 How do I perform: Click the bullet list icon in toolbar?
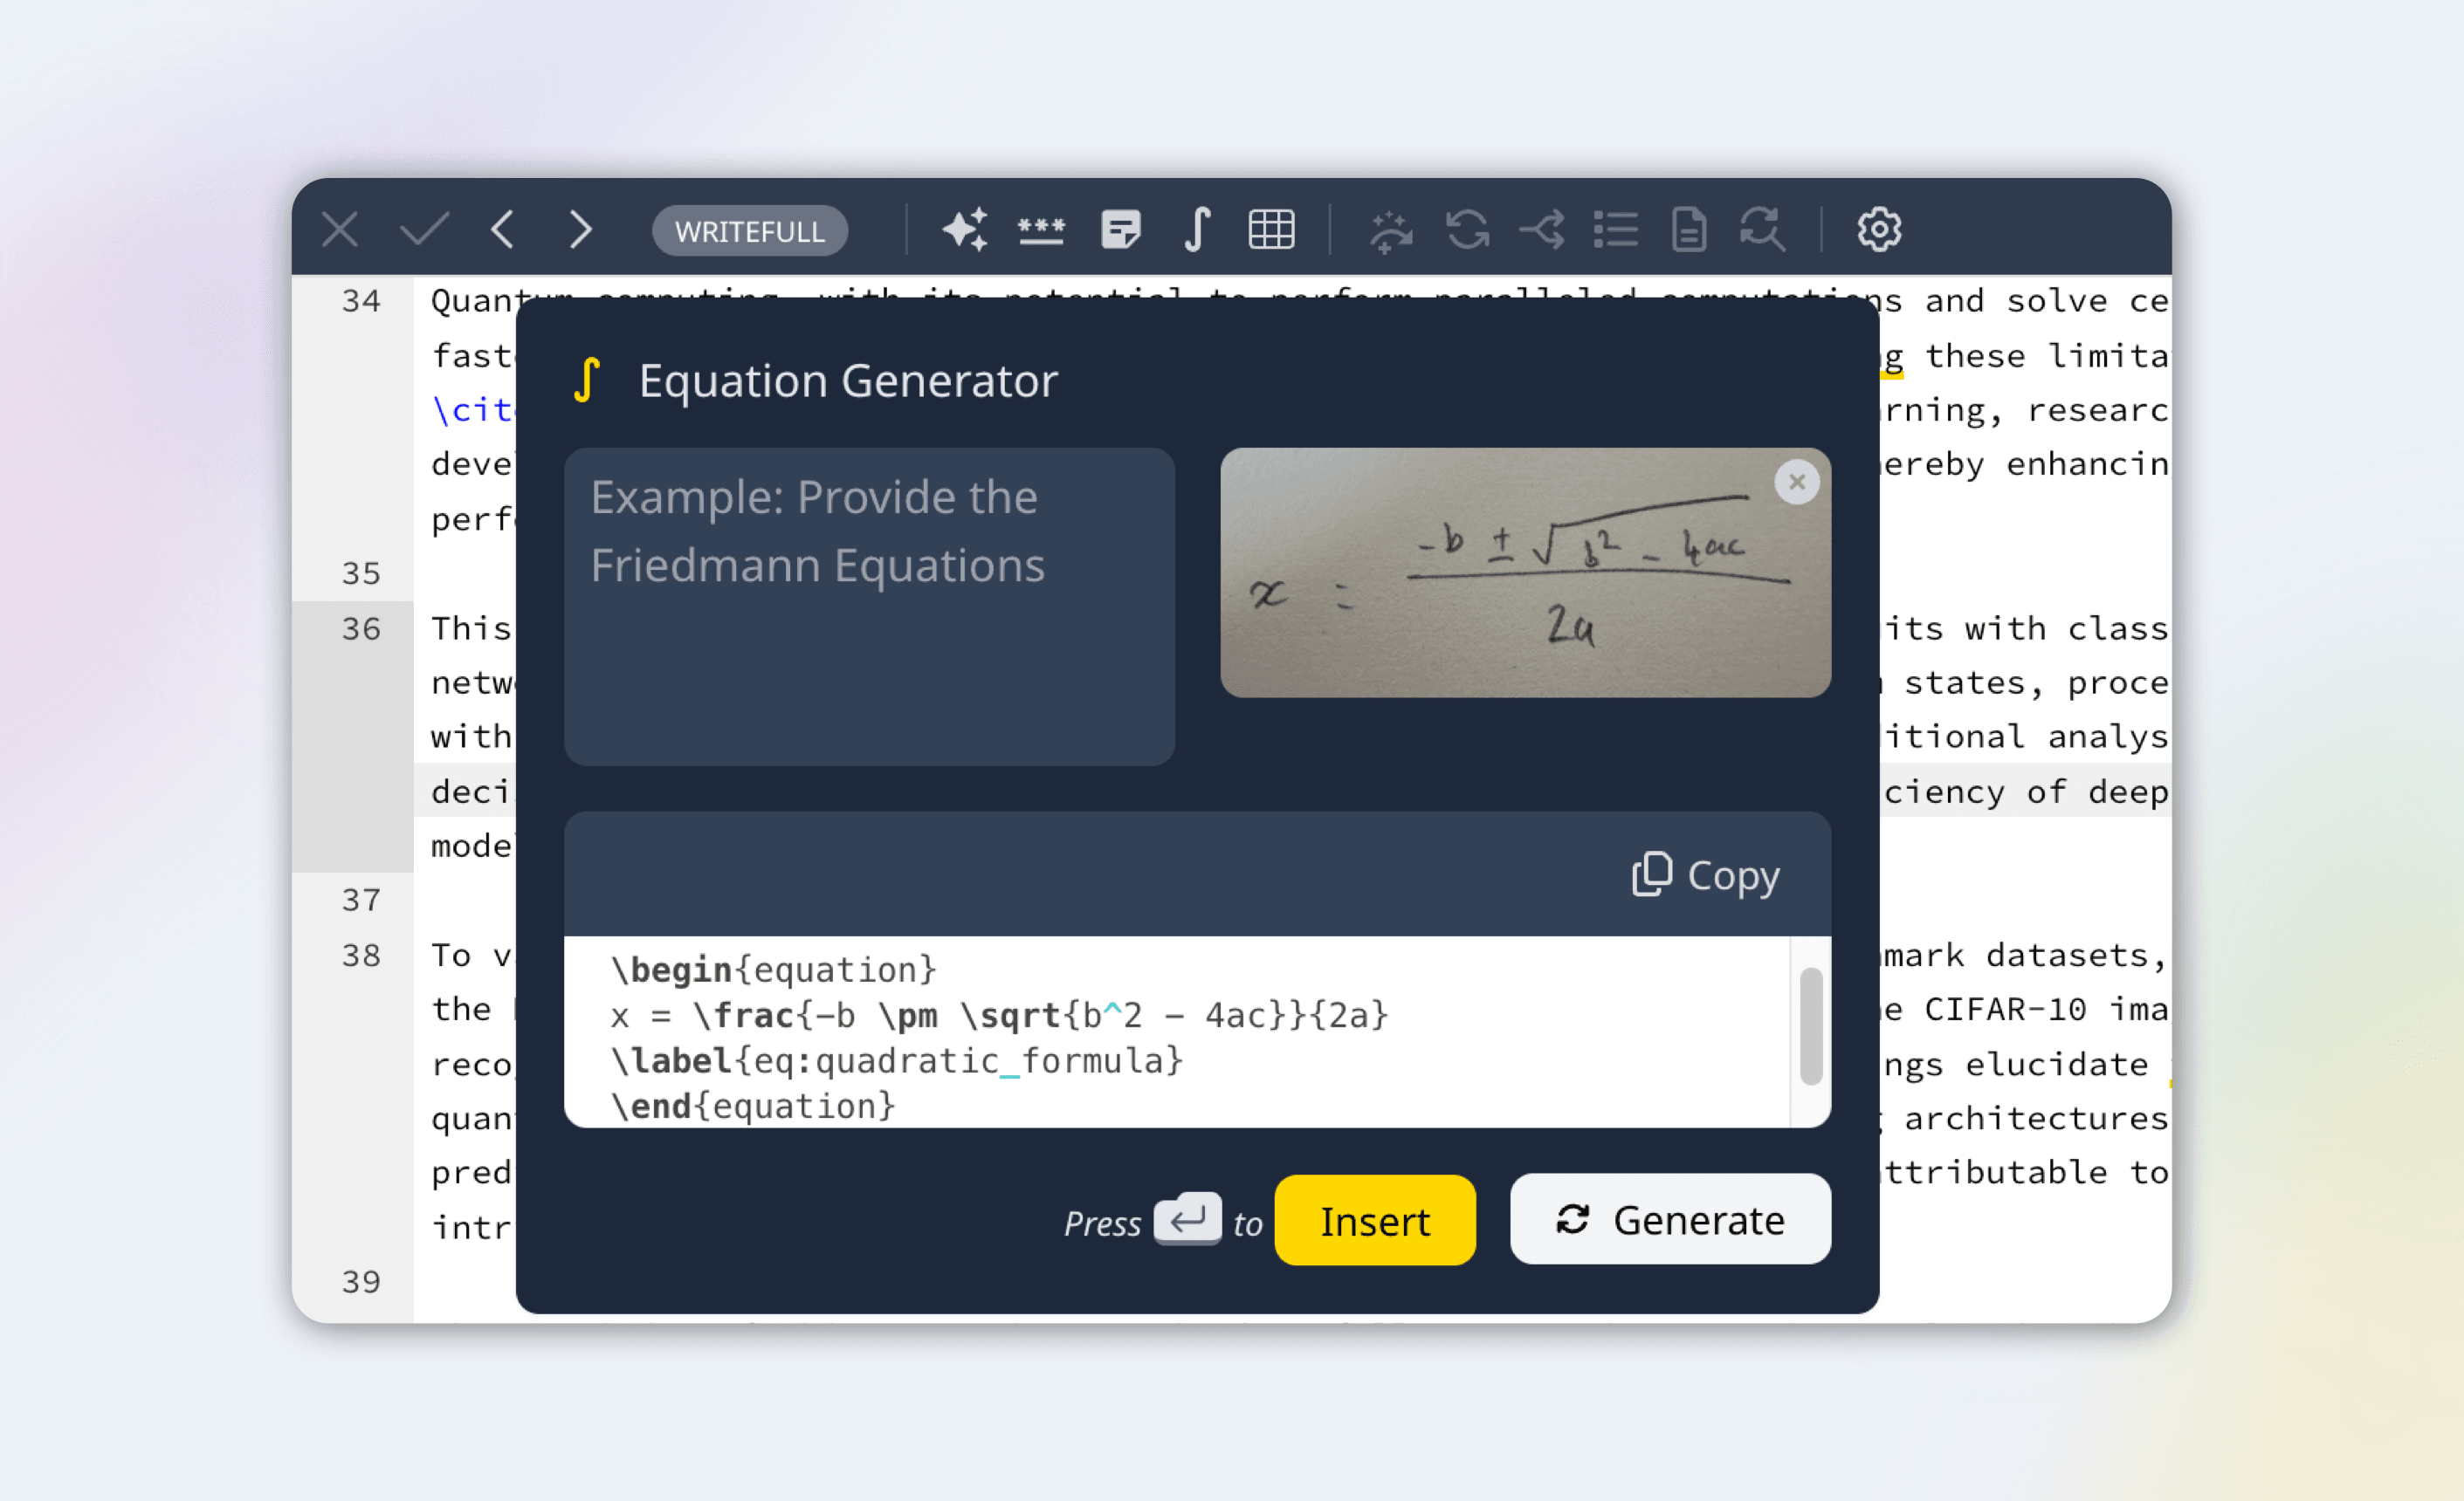pyautogui.click(x=1615, y=230)
